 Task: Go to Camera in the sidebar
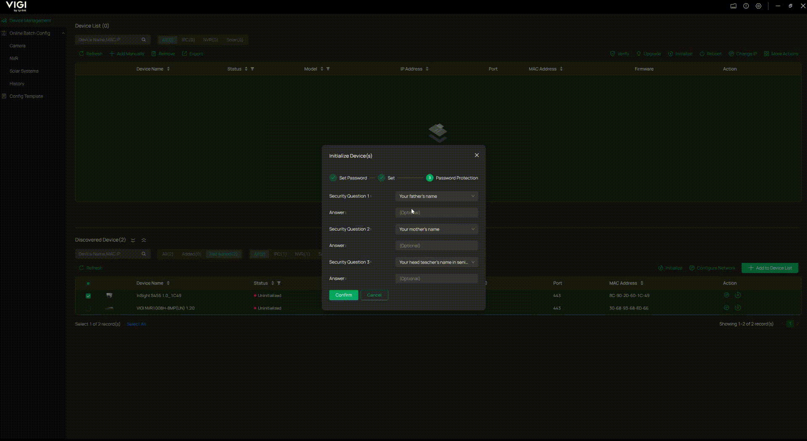tap(18, 46)
